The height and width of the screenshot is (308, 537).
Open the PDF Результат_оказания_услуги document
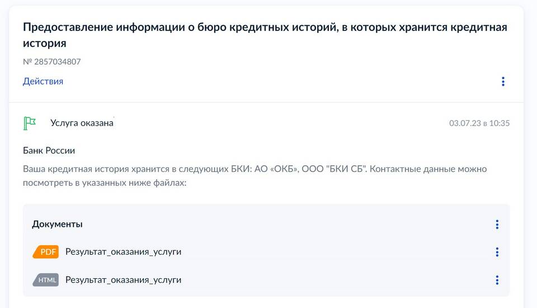click(x=123, y=252)
